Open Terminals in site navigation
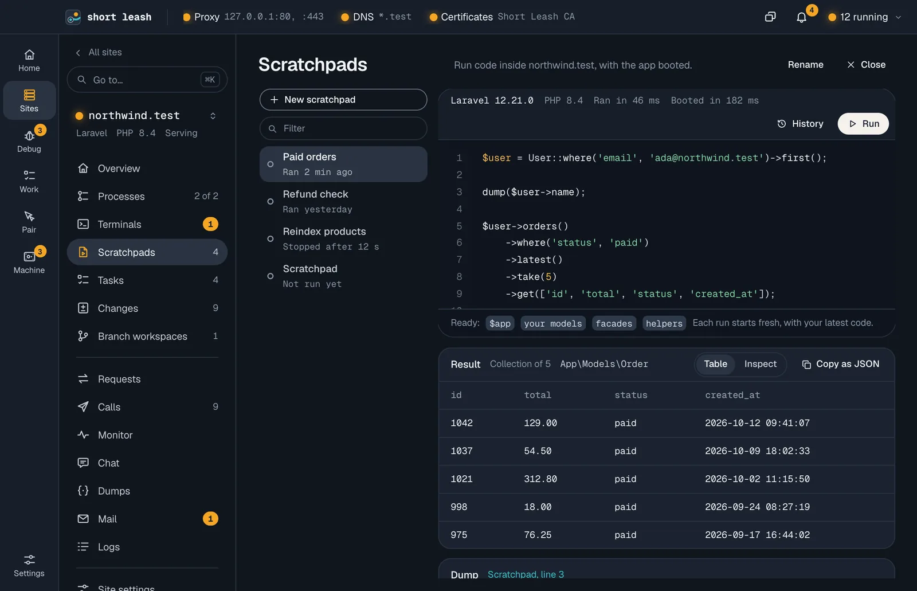 coord(147,224)
